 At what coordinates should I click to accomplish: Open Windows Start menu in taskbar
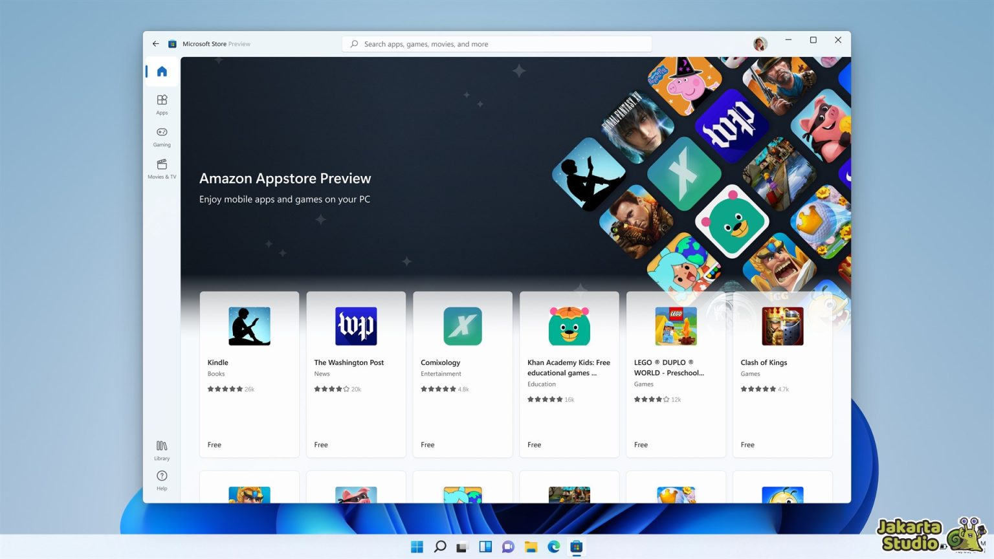point(417,547)
